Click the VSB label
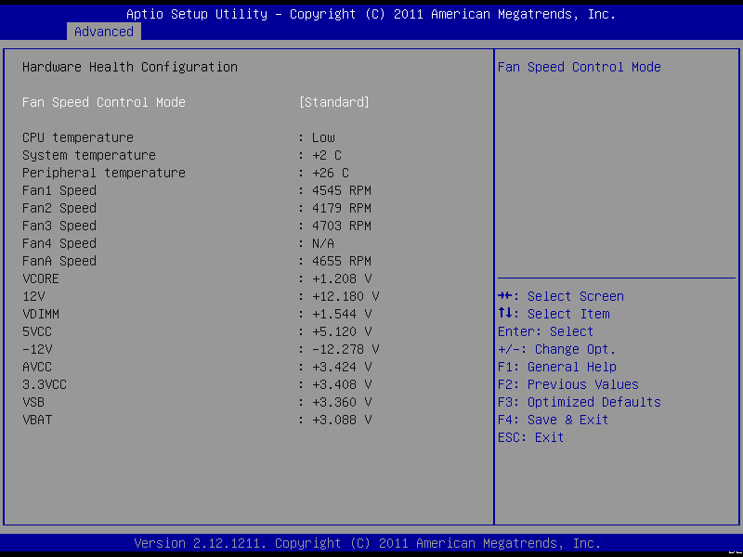Viewport: 743px width, 557px height. click(33, 402)
